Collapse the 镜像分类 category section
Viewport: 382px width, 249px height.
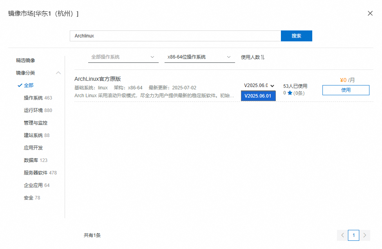pyautogui.click(x=58, y=73)
